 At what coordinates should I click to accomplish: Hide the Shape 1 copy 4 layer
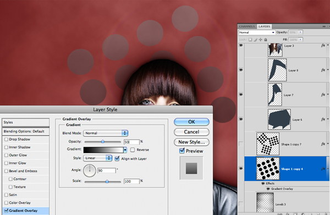point(241,168)
